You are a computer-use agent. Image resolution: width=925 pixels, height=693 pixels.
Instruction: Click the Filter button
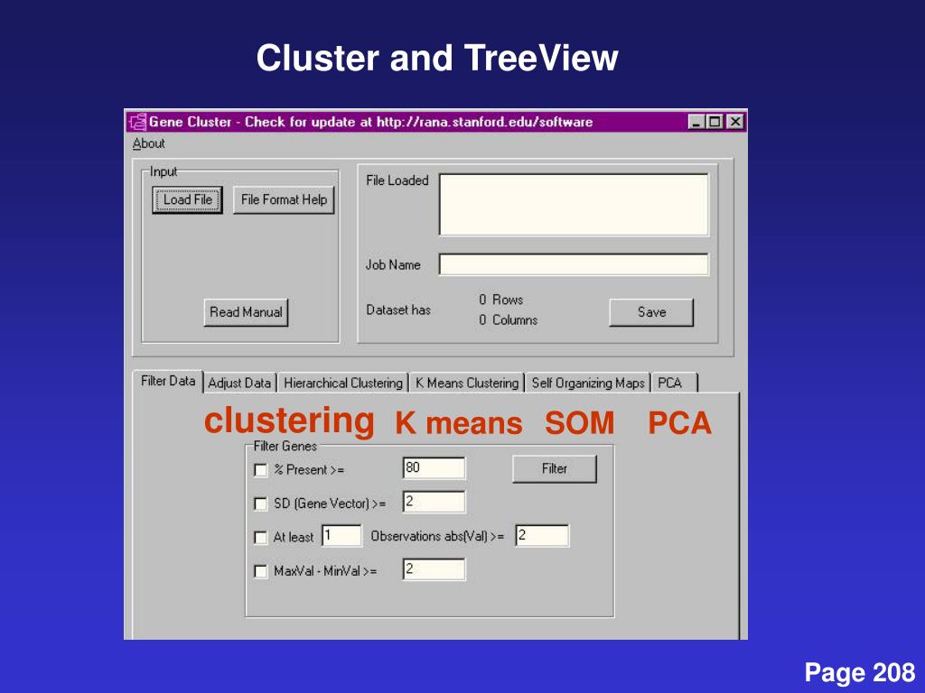[555, 468]
